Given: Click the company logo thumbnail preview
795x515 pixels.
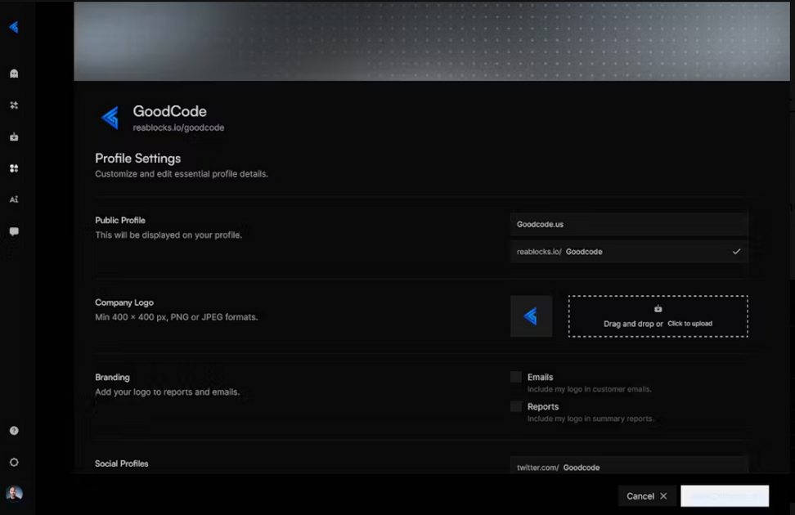Looking at the screenshot, I should click(531, 316).
